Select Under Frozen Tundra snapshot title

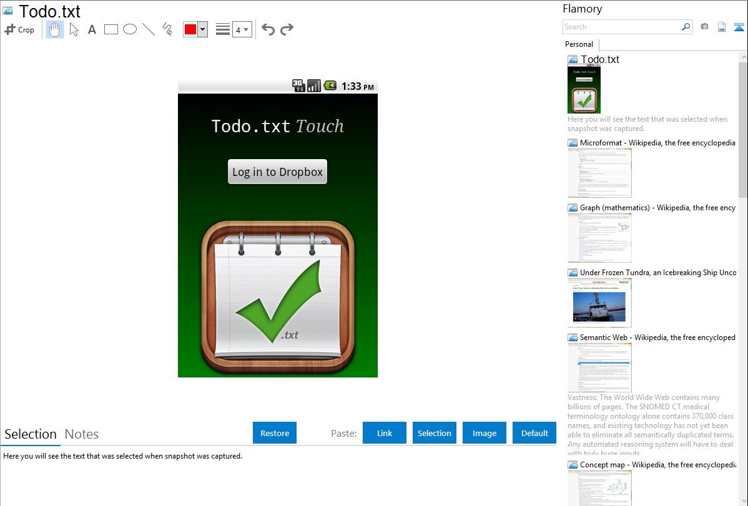click(x=658, y=272)
